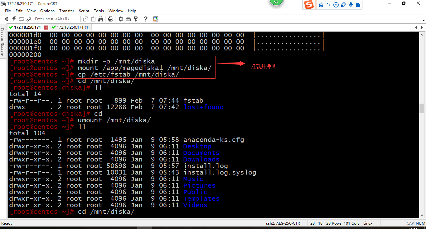
Task: Switch Sogou input language with 英 icon
Action: click(x=321, y=5)
